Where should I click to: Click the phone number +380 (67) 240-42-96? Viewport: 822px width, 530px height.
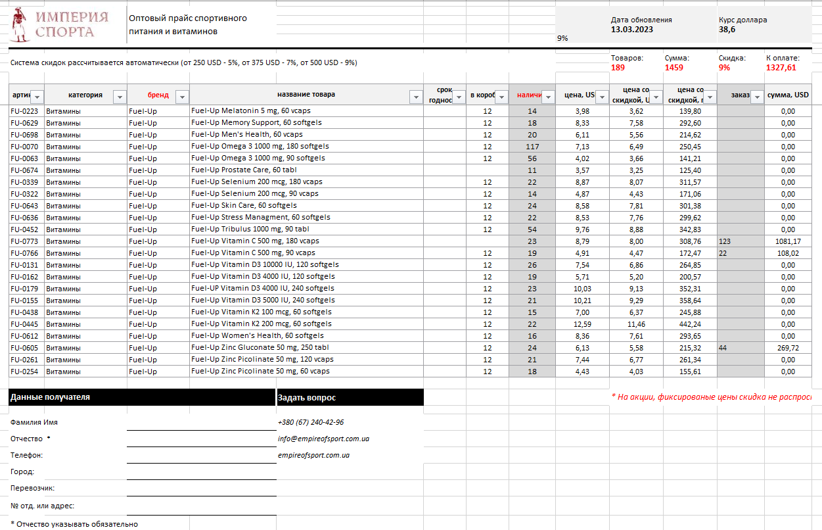(311, 422)
